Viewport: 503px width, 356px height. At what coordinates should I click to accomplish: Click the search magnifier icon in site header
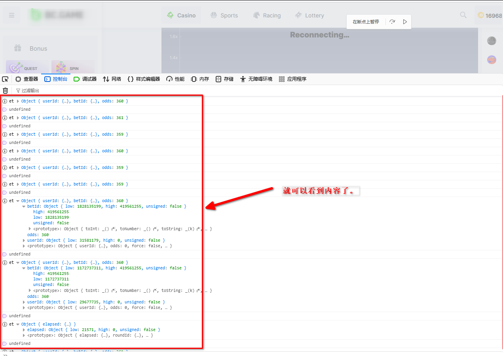point(463,15)
